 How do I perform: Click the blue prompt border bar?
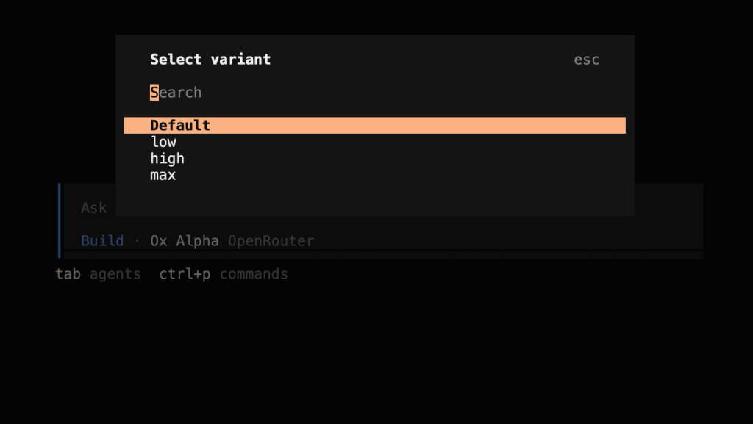click(x=60, y=220)
